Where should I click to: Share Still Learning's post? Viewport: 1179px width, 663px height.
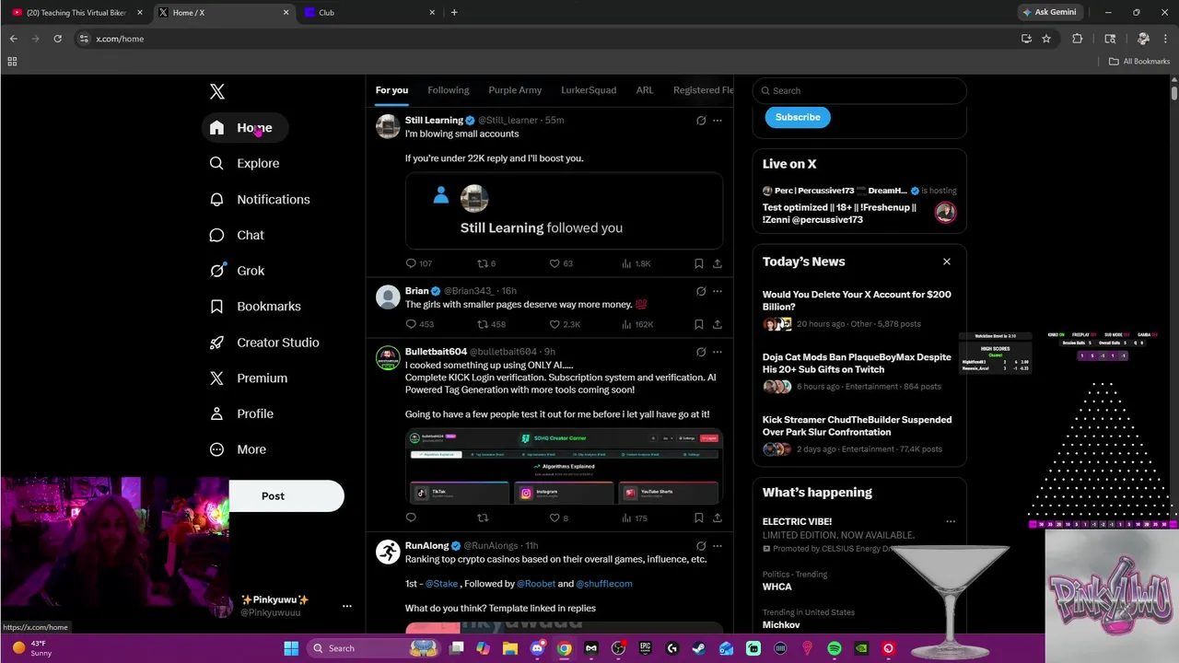click(x=718, y=263)
